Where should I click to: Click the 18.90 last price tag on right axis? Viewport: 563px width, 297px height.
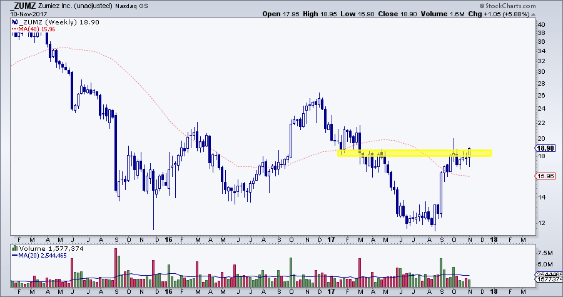click(545, 148)
